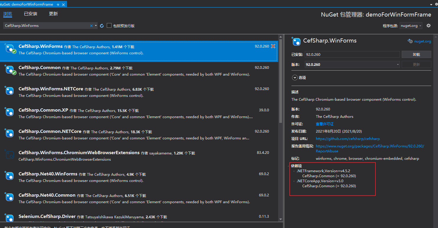Select the Selenium.CefSharp.Driver package title
The width and height of the screenshot is (438, 228).
click(x=47, y=216)
